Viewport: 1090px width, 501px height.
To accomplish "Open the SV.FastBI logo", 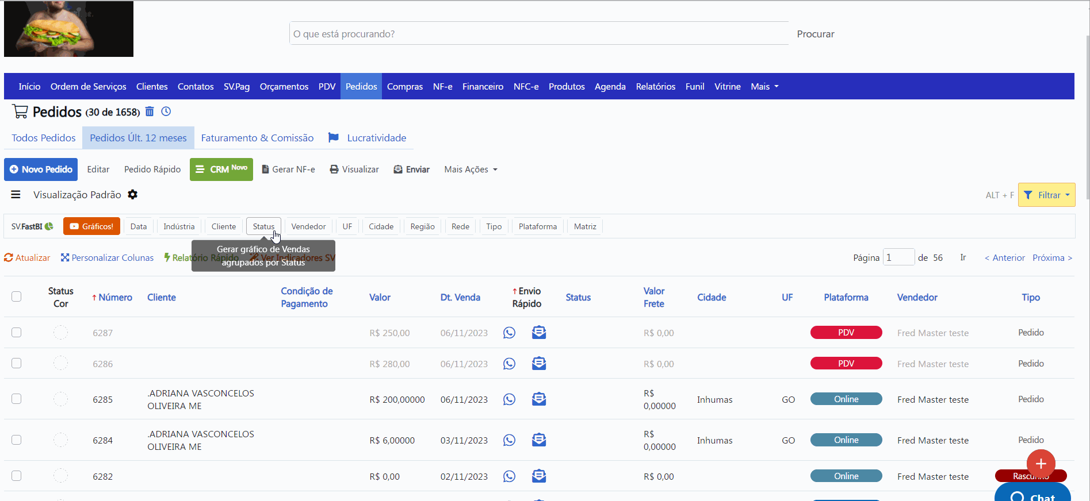I will [x=32, y=226].
